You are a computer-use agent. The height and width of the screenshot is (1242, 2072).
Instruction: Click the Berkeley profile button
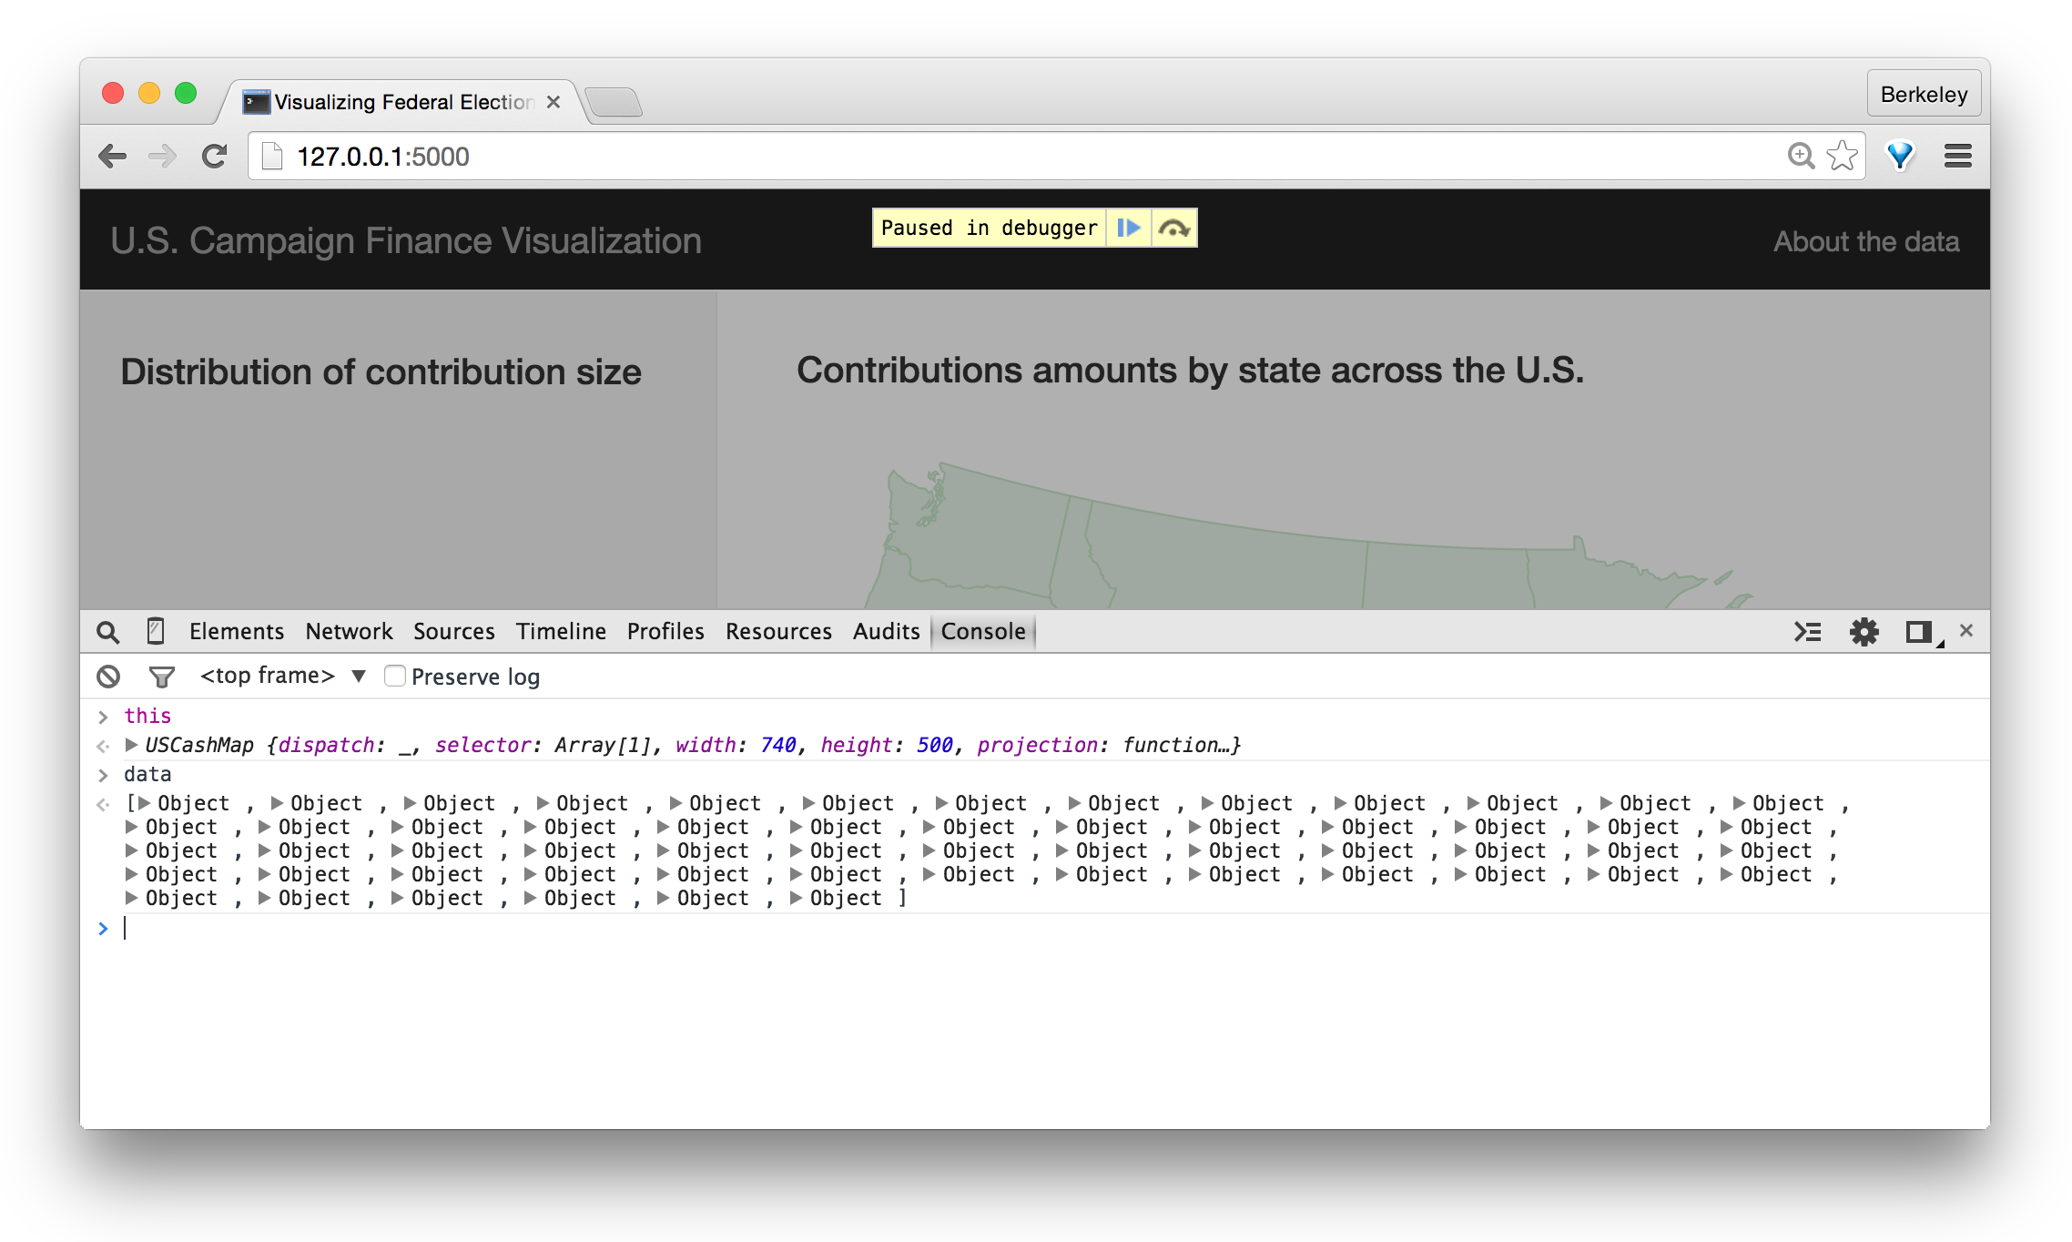tap(1923, 94)
